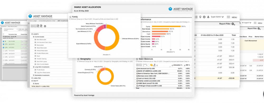Click the edit icon beside Cash Balances title

137,59
